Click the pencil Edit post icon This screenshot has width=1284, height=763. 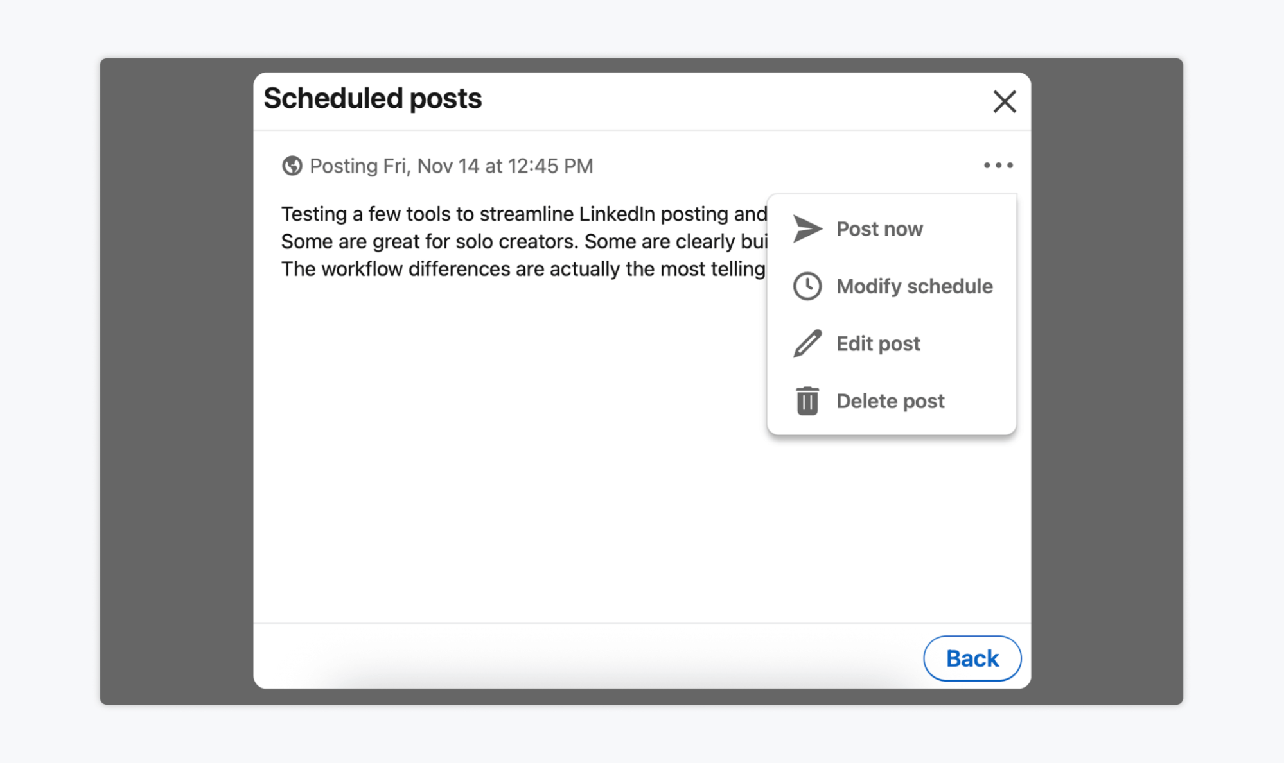807,343
